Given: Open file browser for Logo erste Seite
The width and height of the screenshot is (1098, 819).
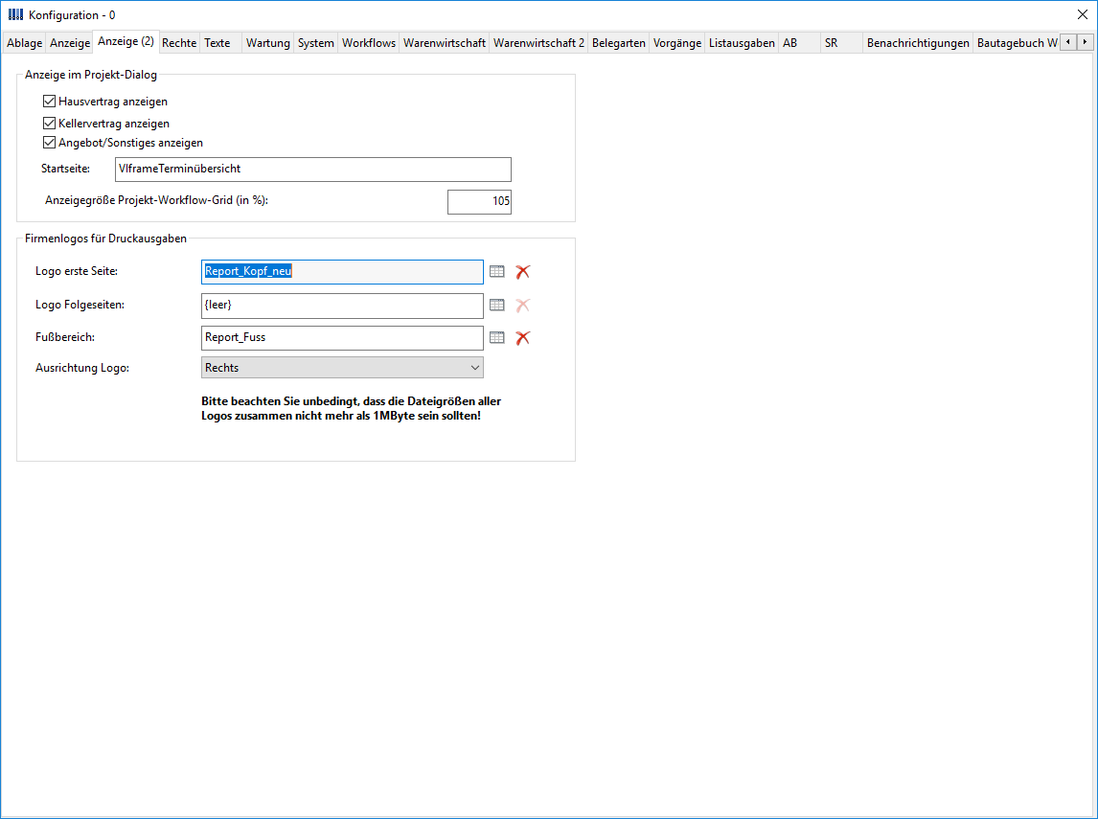Looking at the screenshot, I should pyautogui.click(x=497, y=272).
